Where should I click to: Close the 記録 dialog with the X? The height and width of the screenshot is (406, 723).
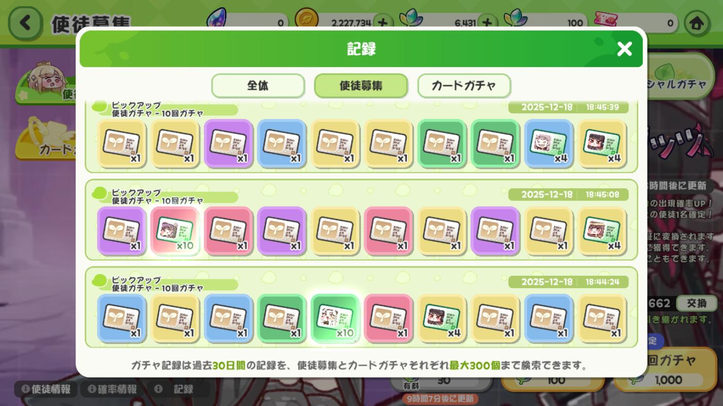click(624, 49)
